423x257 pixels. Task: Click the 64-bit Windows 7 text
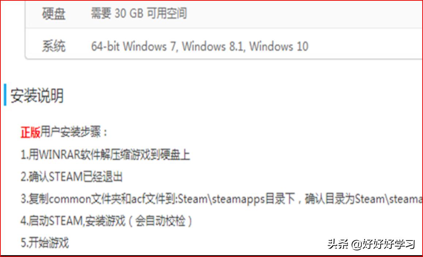(134, 46)
